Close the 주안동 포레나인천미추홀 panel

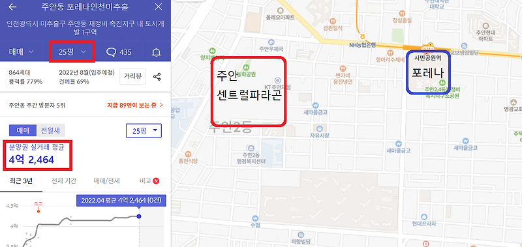(x=159, y=7)
